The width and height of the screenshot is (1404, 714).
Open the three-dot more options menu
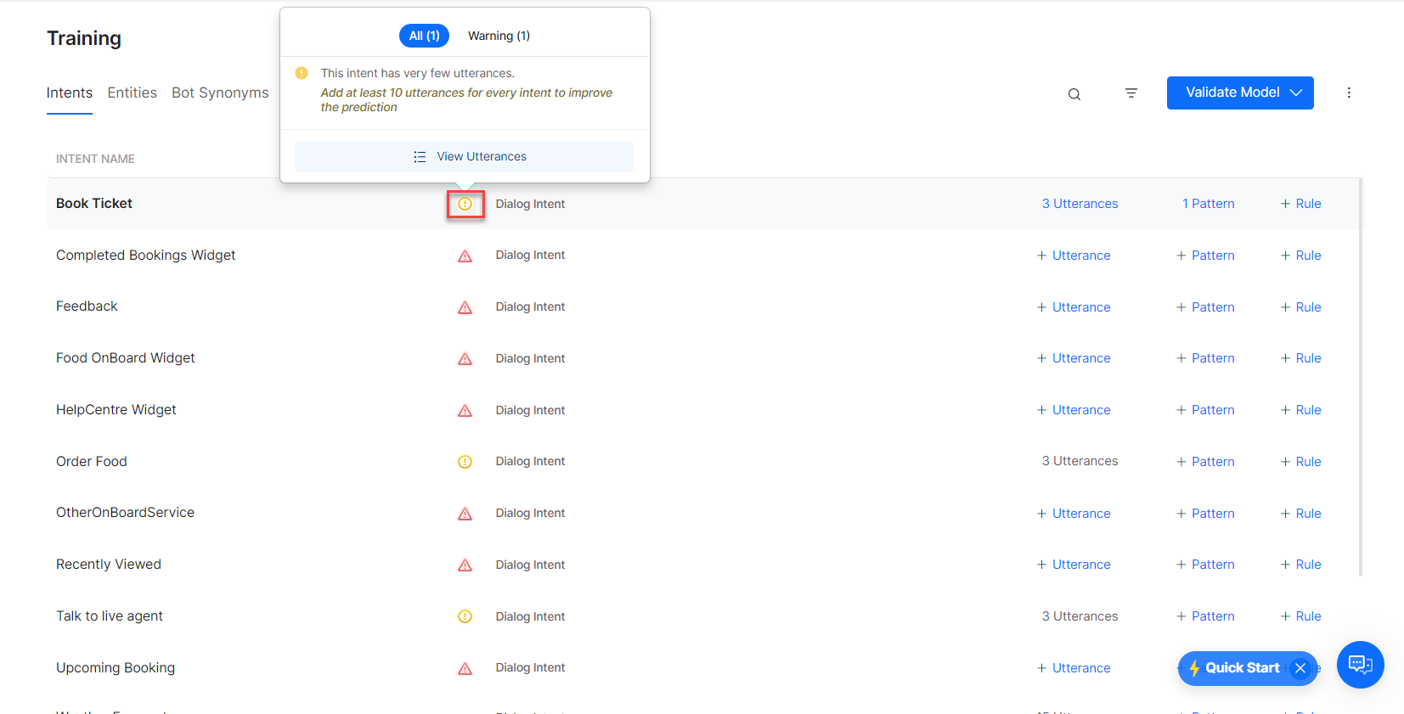(x=1348, y=93)
